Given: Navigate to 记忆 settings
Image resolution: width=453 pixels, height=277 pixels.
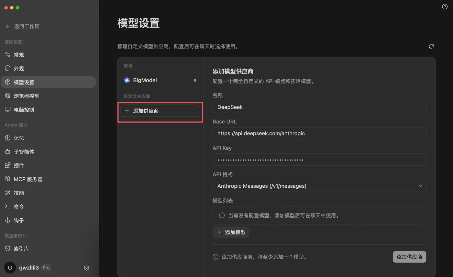Looking at the screenshot, I should pos(48,138).
